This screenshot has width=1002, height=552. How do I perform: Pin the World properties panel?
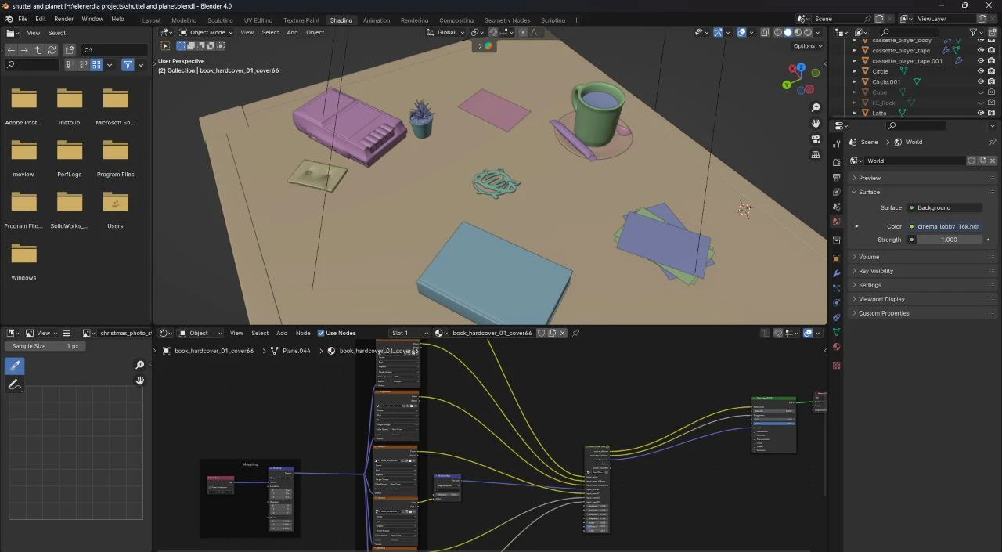coord(993,142)
